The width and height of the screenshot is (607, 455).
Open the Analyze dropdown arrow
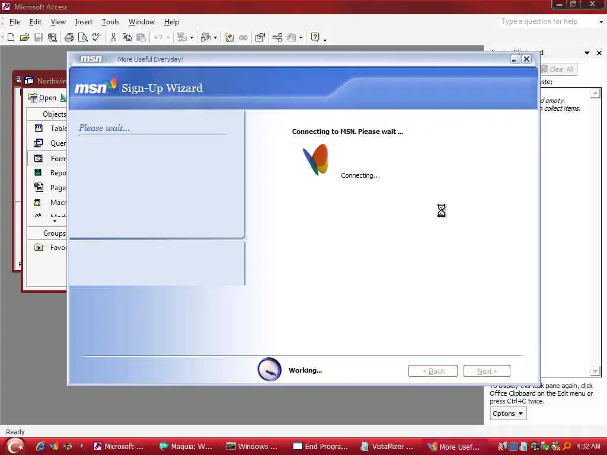click(216, 37)
